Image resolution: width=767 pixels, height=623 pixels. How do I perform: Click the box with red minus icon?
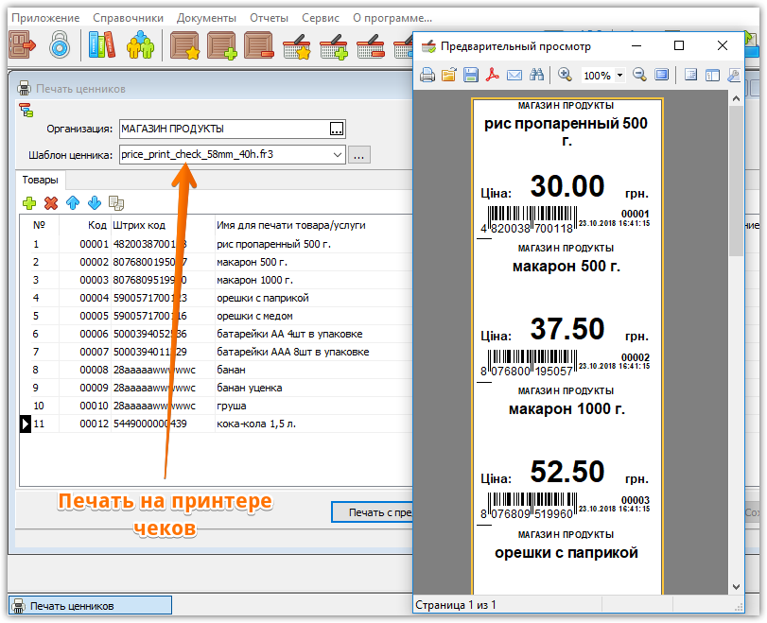[259, 45]
